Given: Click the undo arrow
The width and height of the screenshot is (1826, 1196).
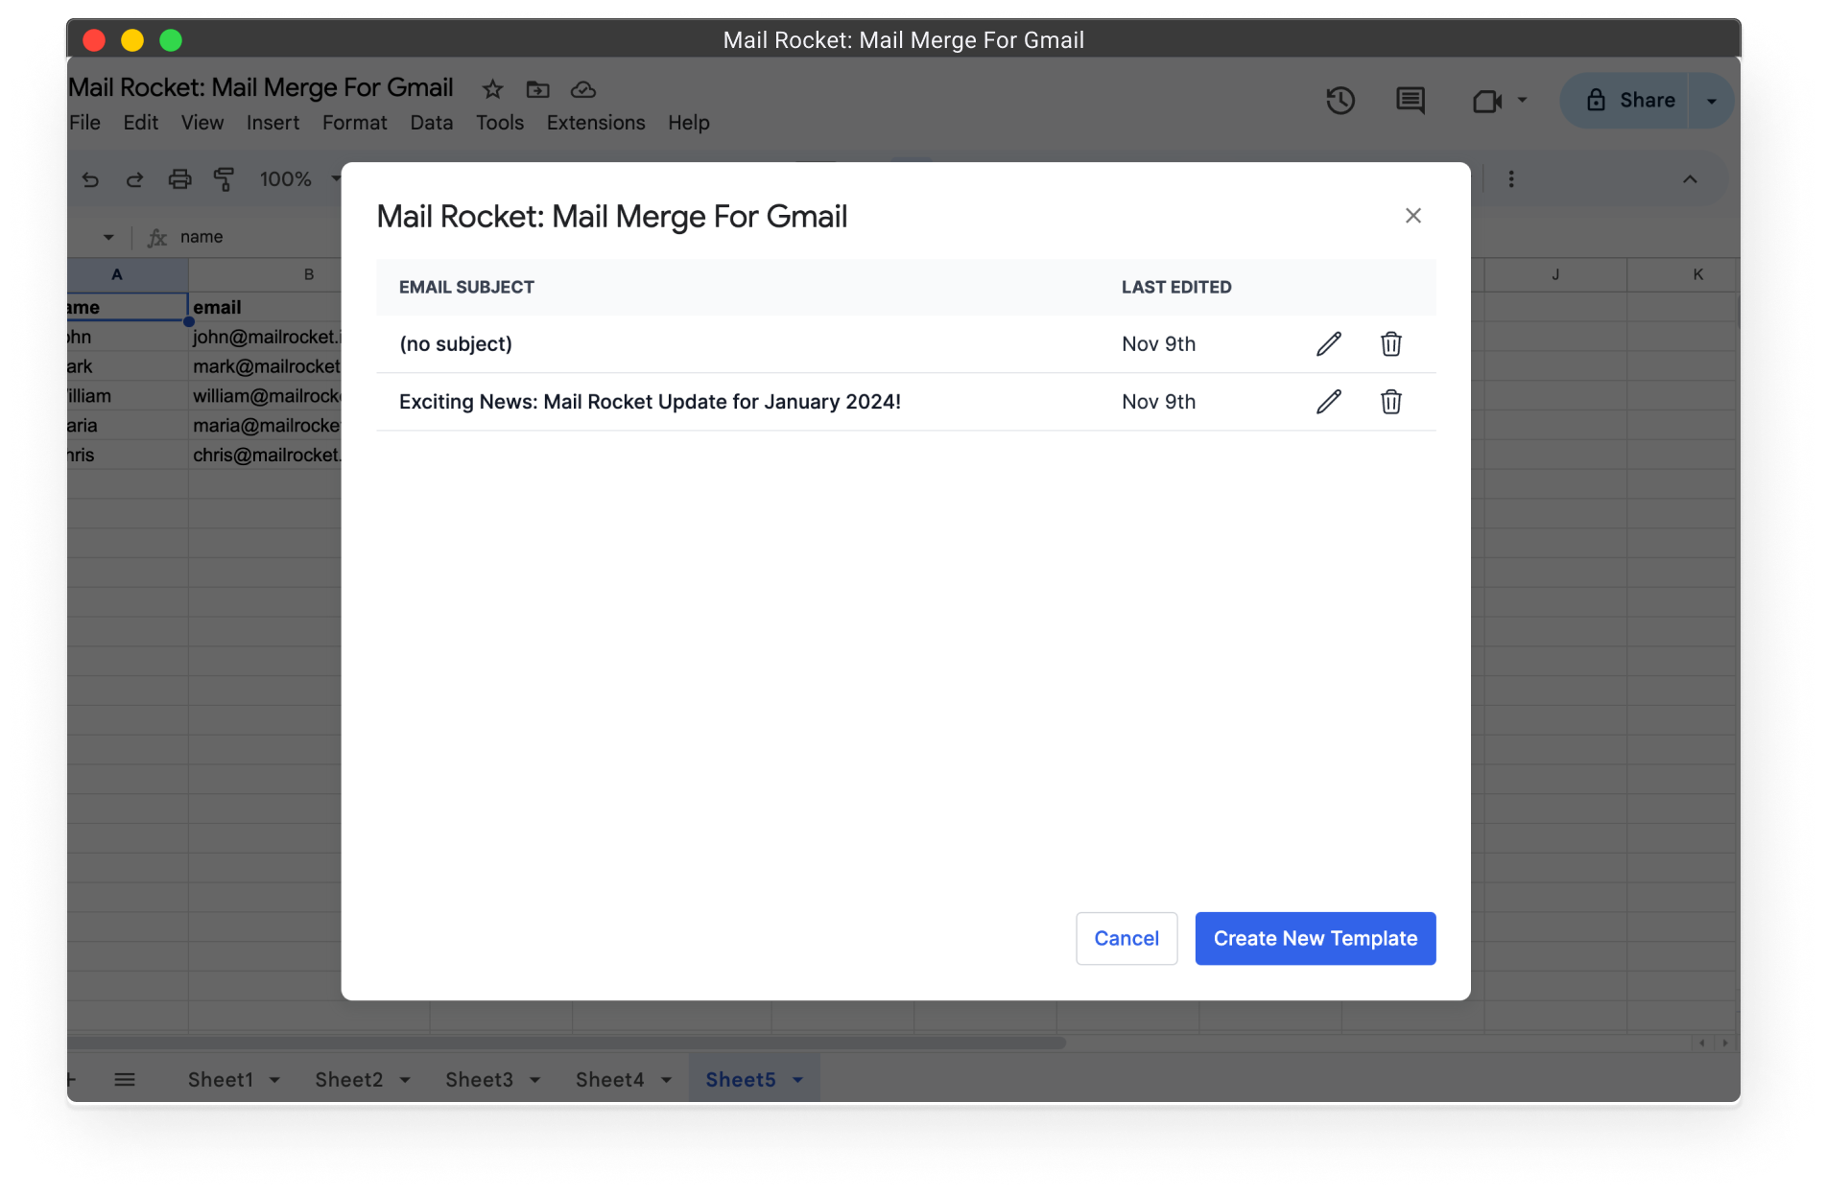Looking at the screenshot, I should coord(90,179).
